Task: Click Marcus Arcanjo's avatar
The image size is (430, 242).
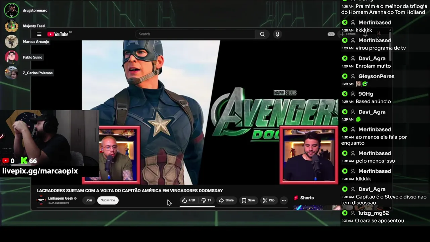Action: click(x=11, y=42)
